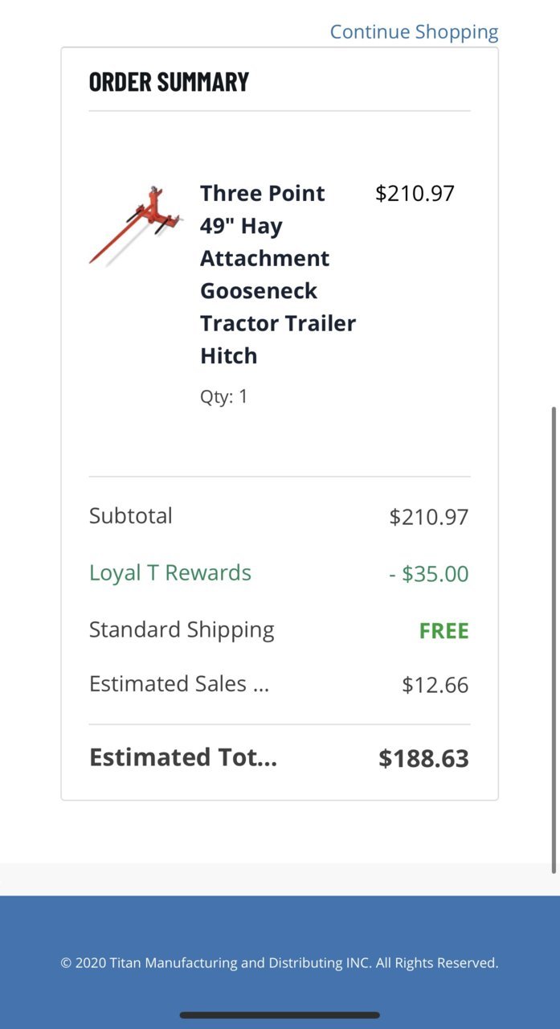Open Three Point 49" Hay Attachment product title
The height and width of the screenshot is (1029, 560).
point(278,274)
